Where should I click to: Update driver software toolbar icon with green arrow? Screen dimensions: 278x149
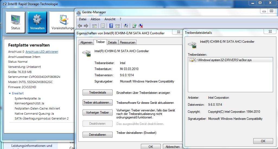[134, 26]
